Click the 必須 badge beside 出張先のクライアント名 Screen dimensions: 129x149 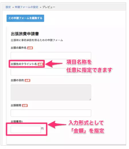(x=40, y=64)
